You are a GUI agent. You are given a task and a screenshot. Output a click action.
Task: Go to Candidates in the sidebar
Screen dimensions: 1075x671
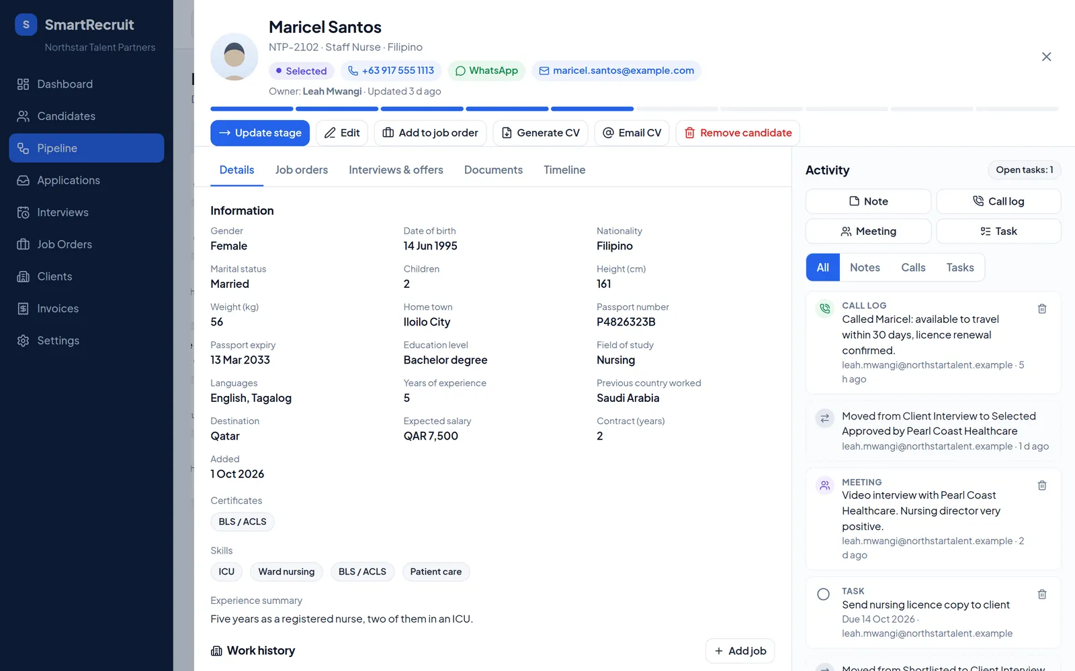point(86,116)
